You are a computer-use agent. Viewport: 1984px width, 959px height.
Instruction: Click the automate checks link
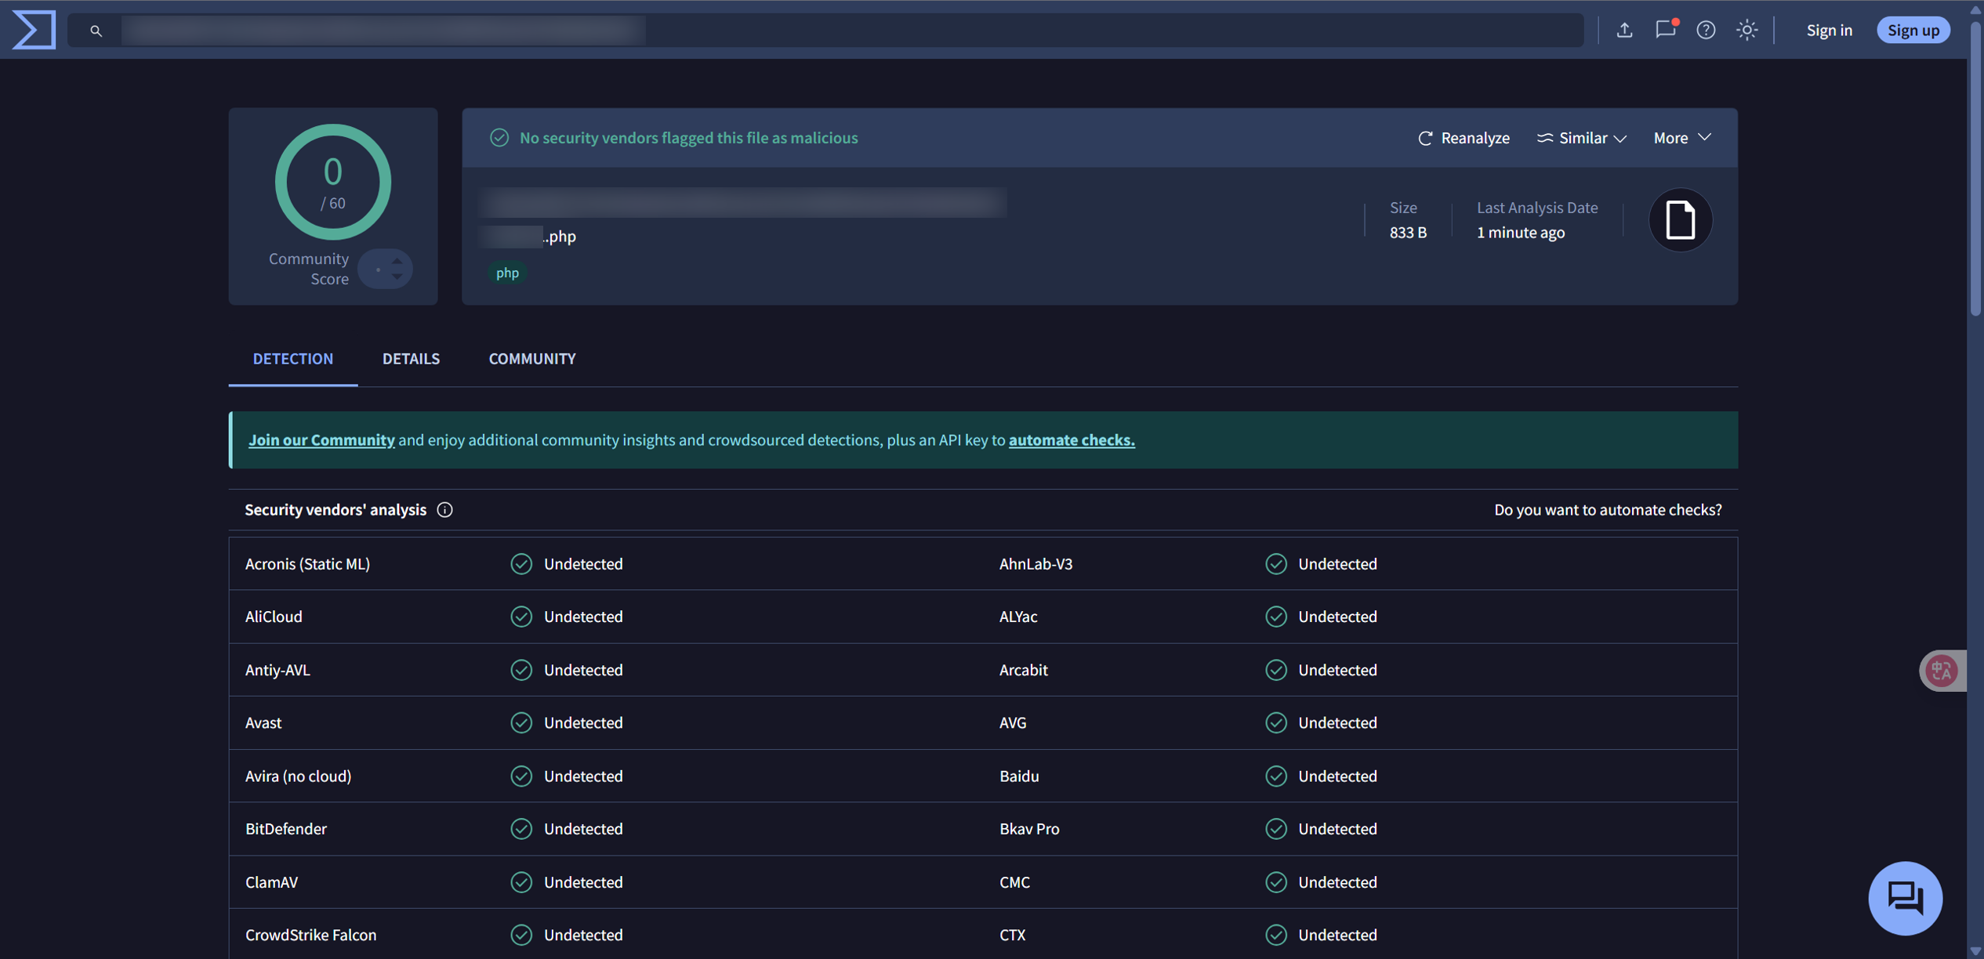[x=1071, y=440]
